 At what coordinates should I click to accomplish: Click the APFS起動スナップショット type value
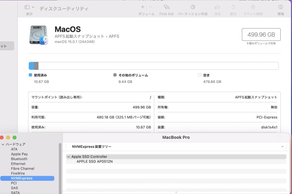(256, 97)
